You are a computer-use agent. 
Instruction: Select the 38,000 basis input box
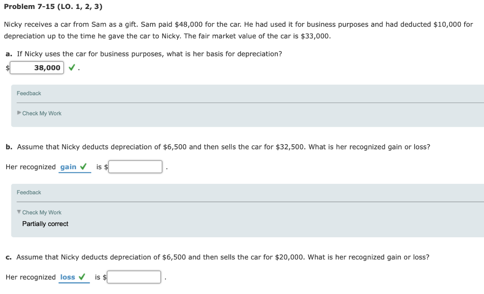click(37, 68)
